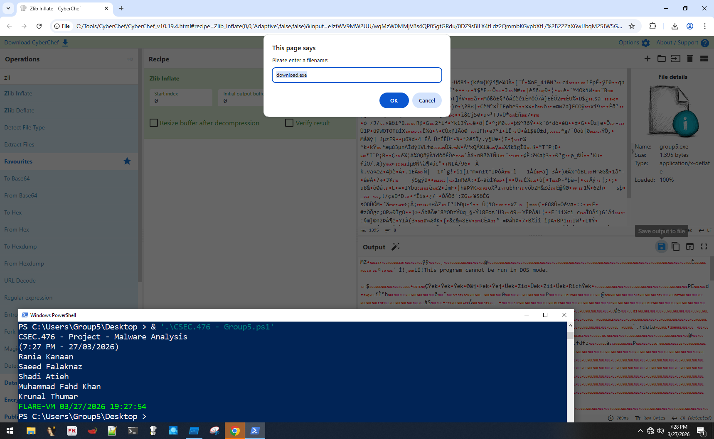Switch to Chrome in the taskbar
This screenshot has width=714, height=439.
(235, 431)
